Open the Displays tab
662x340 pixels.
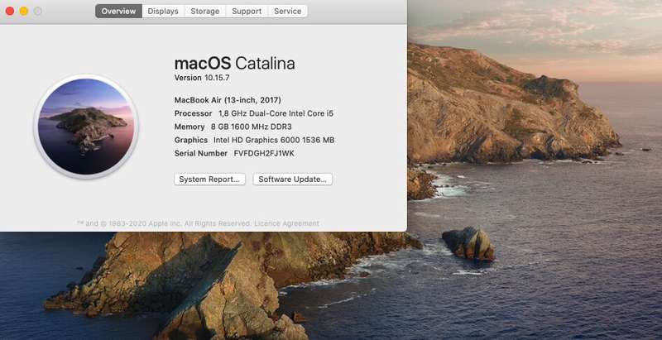tap(163, 12)
